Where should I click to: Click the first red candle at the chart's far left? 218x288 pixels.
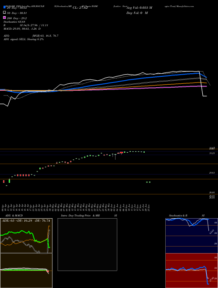point(3,182)
